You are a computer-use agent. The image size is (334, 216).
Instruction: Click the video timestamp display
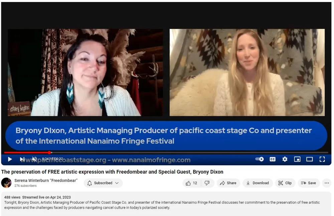click(x=52, y=159)
